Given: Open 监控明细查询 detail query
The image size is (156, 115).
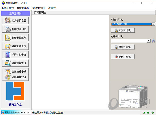Looking at the screenshot, I should pyautogui.click(x=15, y=46).
